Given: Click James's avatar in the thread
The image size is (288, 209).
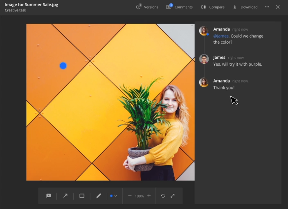Looking at the screenshot, I should tap(204, 59).
